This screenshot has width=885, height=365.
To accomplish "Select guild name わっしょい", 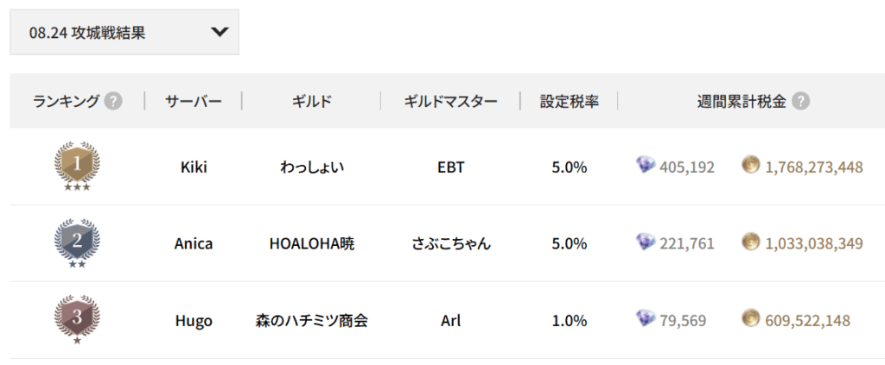I will pyautogui.click(x=312, y=167).
